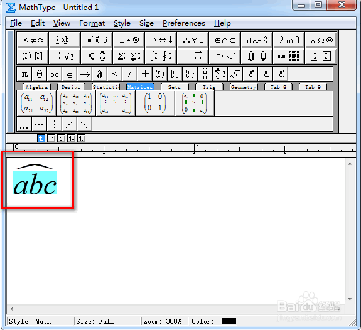Screen dimensions: 361x330
Task: Switch to the Derivs tab
Action: [x=71, y=87]
